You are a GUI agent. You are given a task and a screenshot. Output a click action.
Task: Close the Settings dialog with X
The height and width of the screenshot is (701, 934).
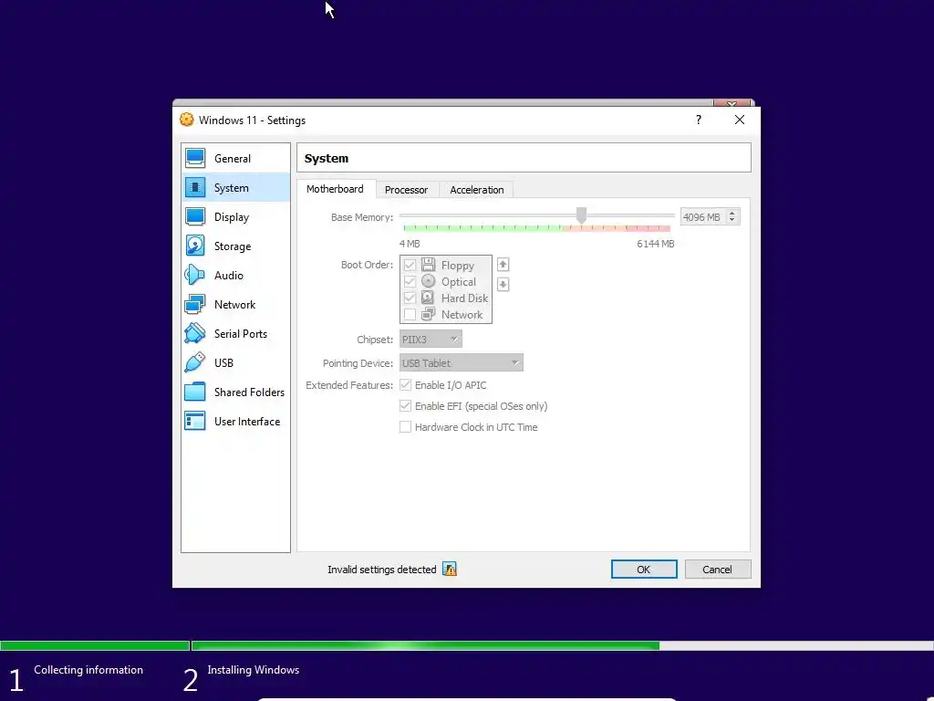pos(739,120)
